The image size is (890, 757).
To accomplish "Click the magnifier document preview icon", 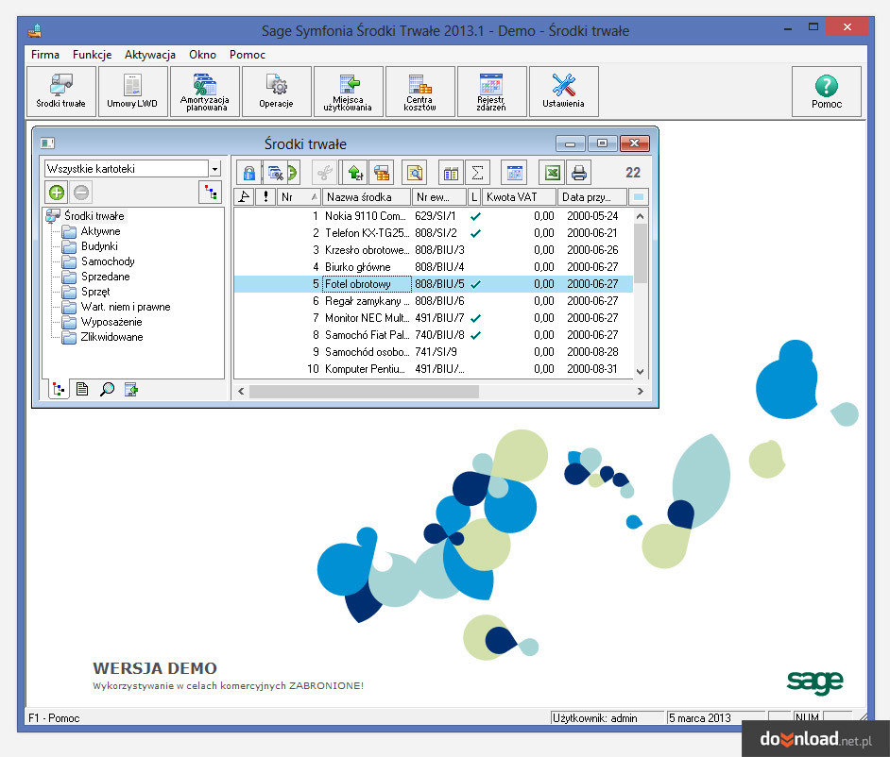I will [415, 173].
